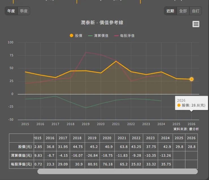This screenshot has height=180, width=209.
Task: Click the 2026 stock price data point
Action: pos(191,79)
